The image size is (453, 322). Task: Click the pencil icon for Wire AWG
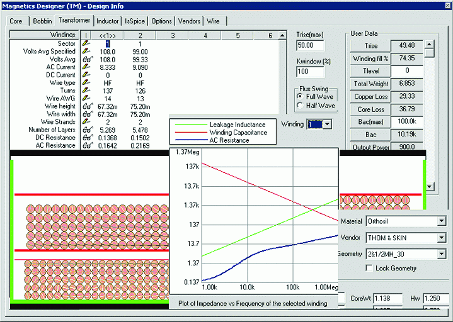[x=87, y=99]
